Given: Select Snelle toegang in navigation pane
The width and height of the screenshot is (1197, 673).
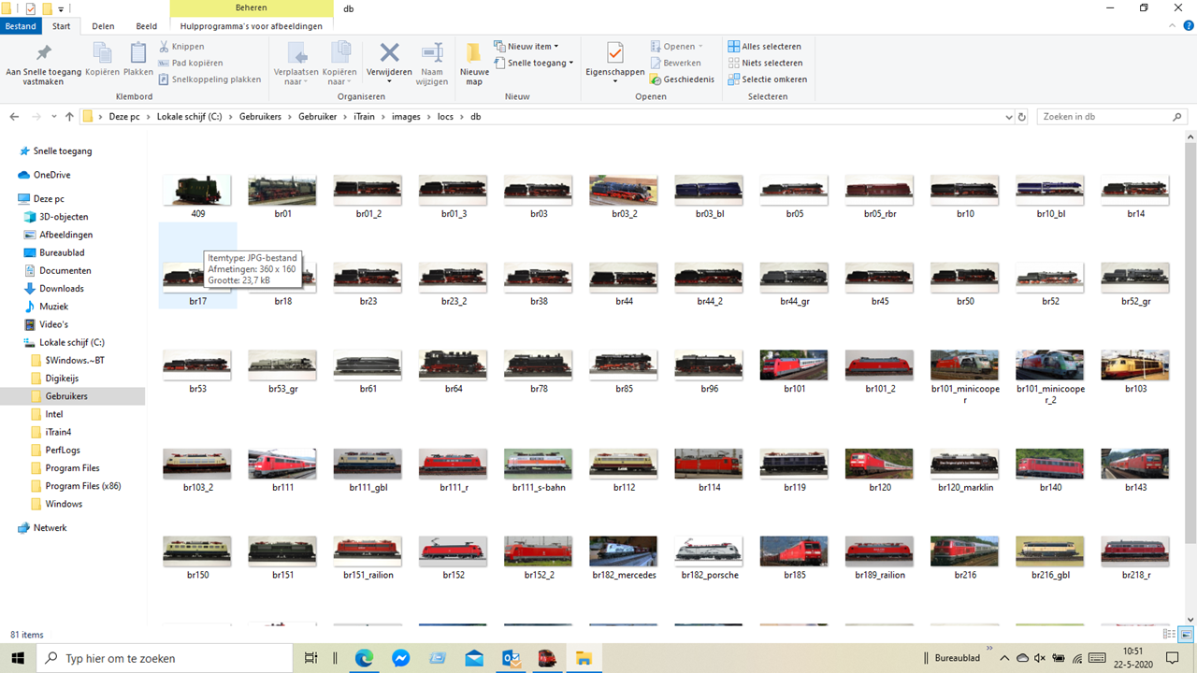Looking at the screenshot, I should click(x=63, y=150).
